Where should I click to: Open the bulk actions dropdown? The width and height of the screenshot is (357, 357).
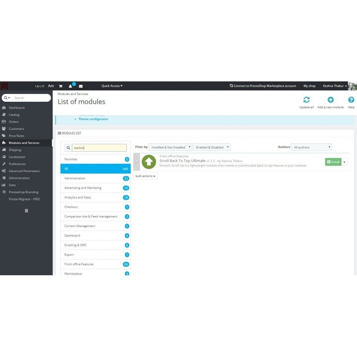click(x=145, y=176)
